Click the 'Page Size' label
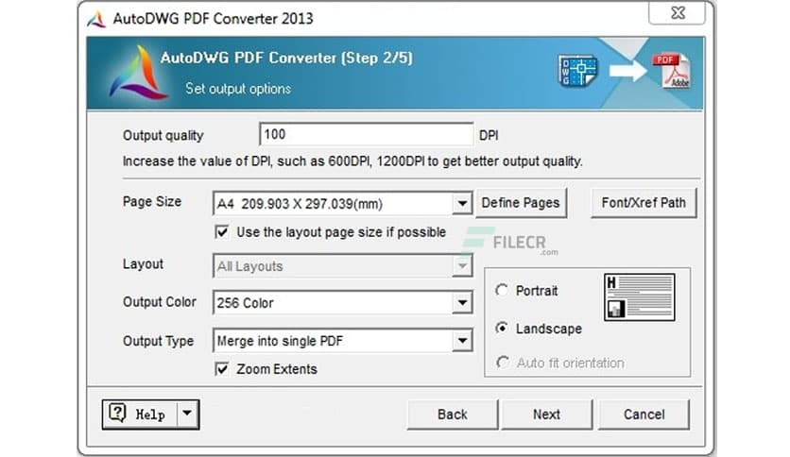The image size is (790, 457). pyautogui.click(x=152, y=202)
